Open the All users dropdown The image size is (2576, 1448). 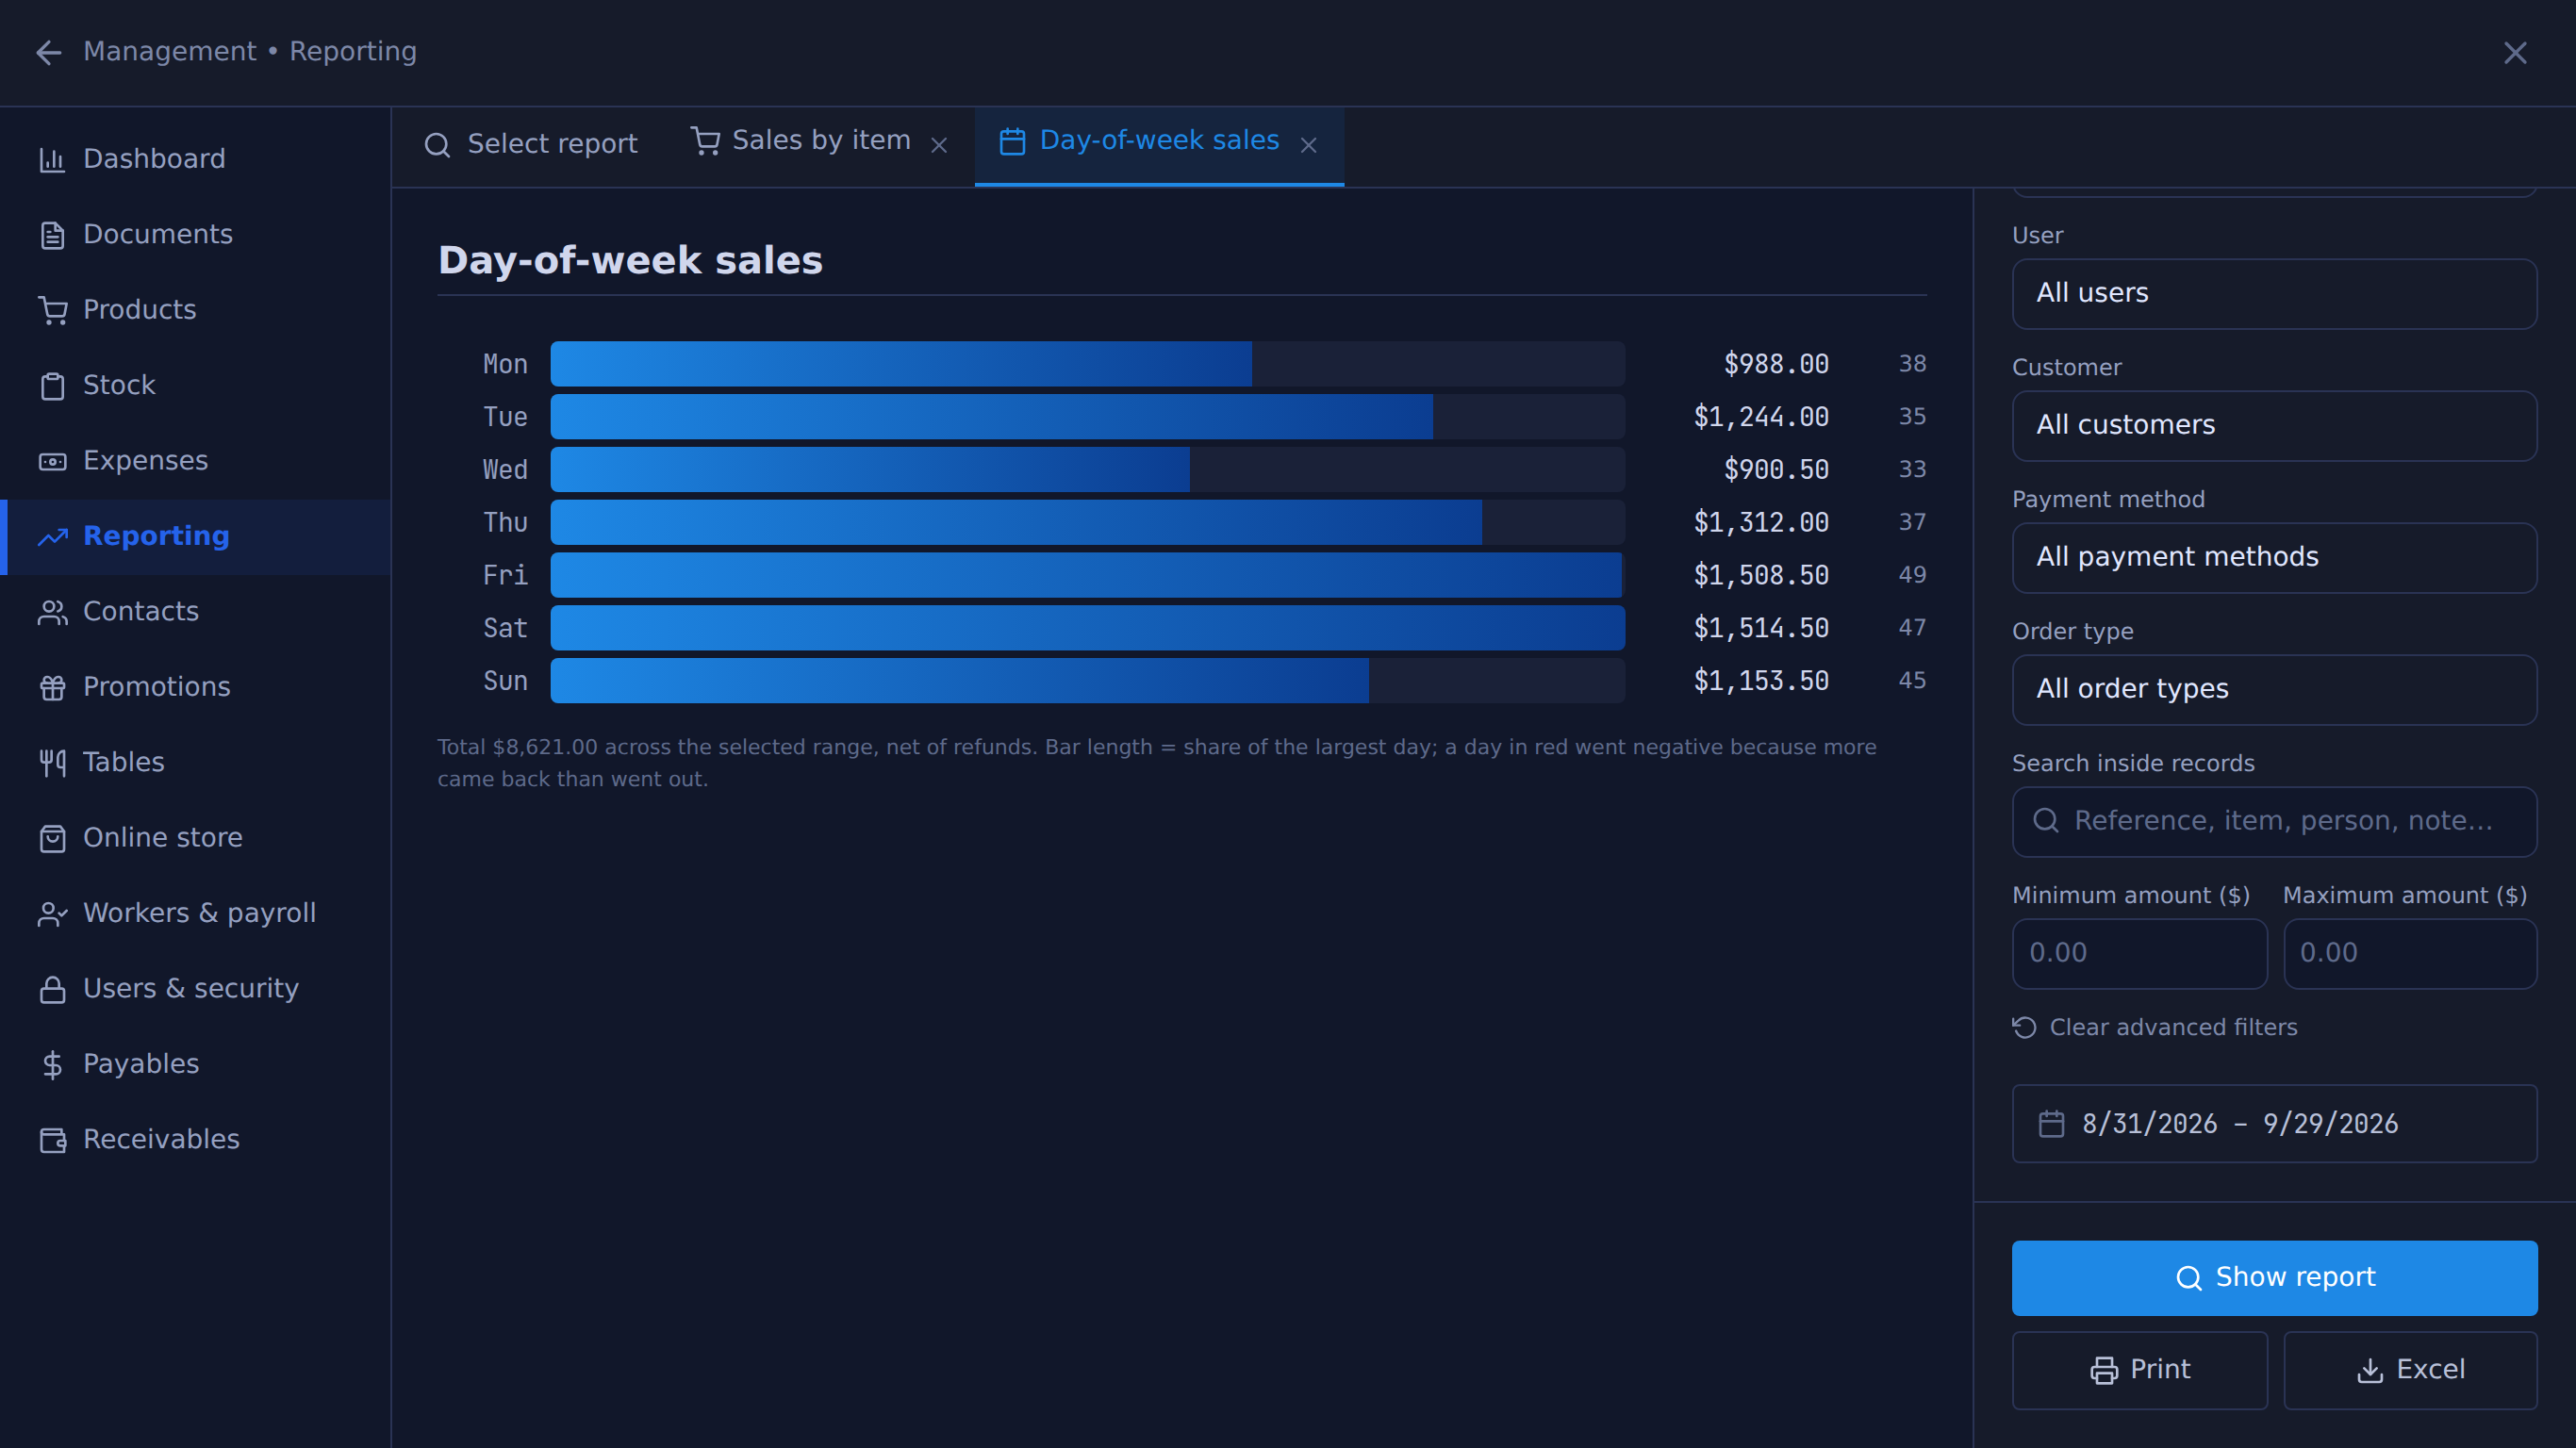[x=2273, y=294]
